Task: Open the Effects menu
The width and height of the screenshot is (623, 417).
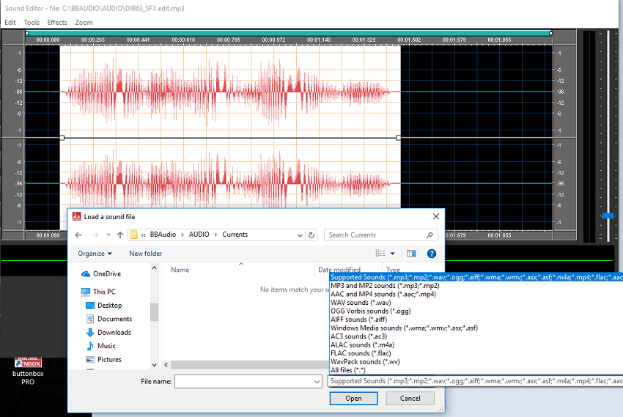Action: (57, 23)
